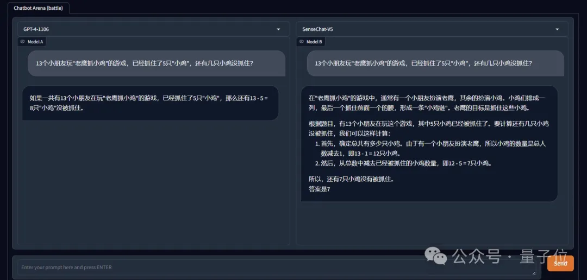
Task: Open the GPT-4-1106 model dropdown
Action: tap(147, 29)
